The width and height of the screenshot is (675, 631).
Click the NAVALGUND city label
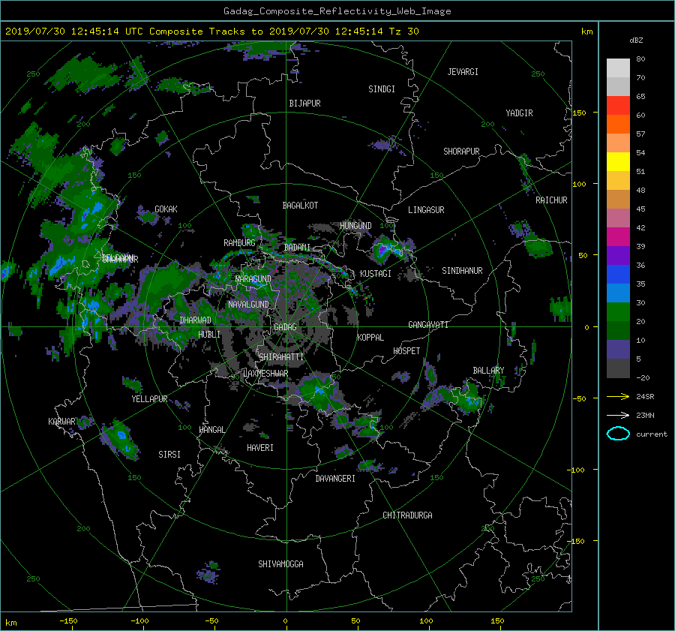pyautogui.click(x=248, y=304)
